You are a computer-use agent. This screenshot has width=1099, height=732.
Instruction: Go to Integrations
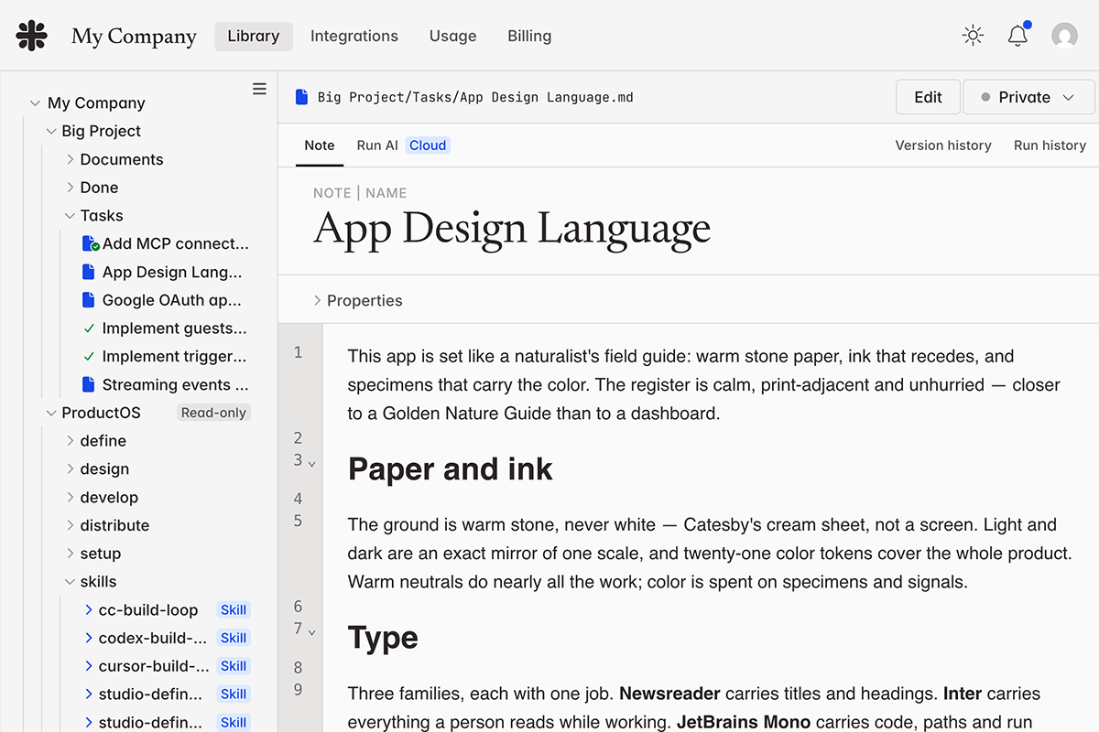354,36
